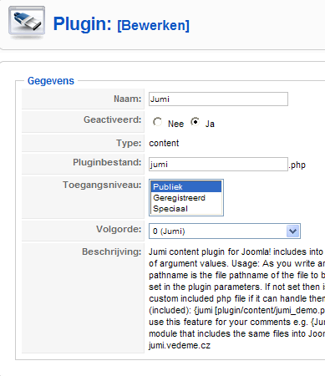Click the Naam: label
This screenshot has height=376, width=325.
(128, 99)
